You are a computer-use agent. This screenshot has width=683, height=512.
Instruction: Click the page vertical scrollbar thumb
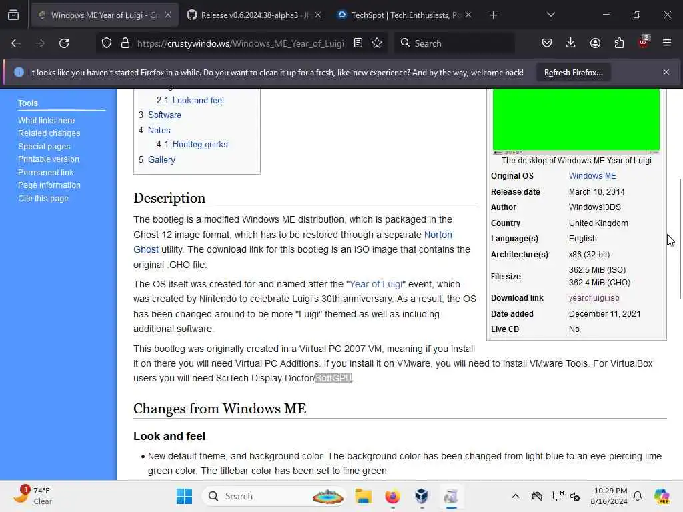pos(680,239)
